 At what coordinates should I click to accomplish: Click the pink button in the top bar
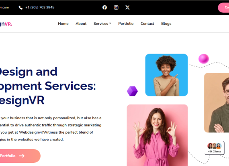click(x=224, y=8)
